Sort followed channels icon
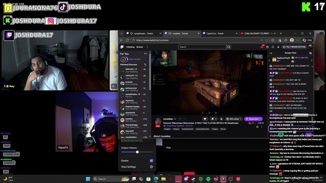The image size is (326, 183). (x=145, y=65)
